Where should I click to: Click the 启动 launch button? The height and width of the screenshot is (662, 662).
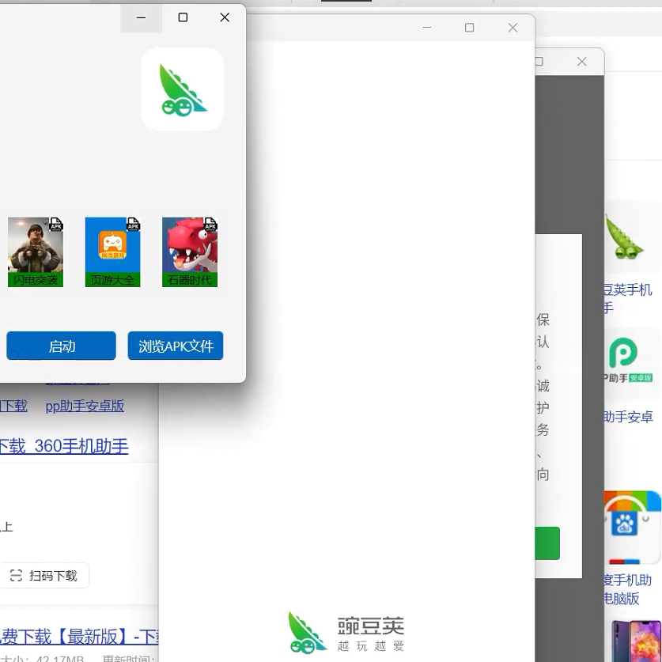click(61, 346)
